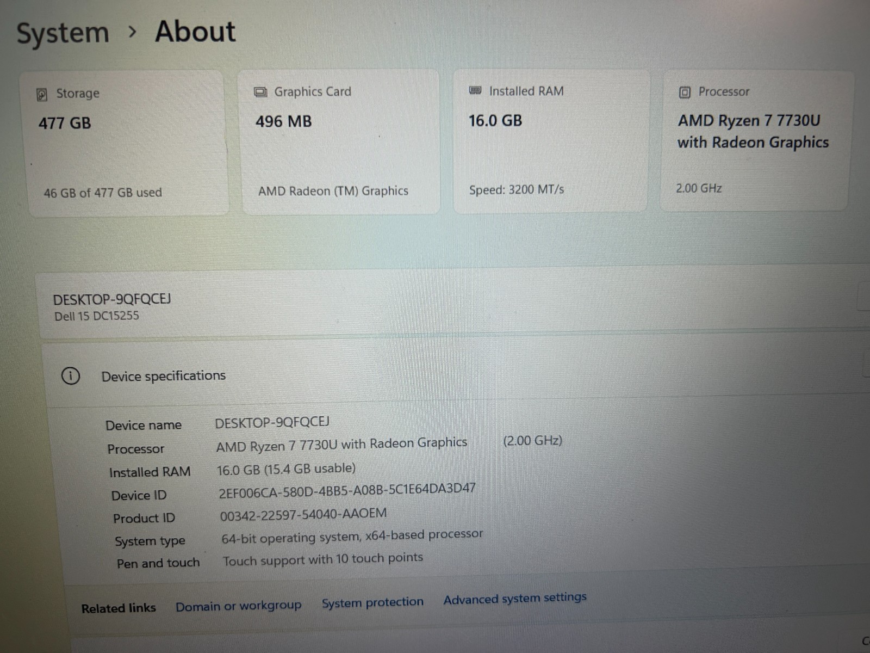Select Device name value DESKTOP-9QFQCEJ in specifications
The image size is (870, 653).
[272, 422]
